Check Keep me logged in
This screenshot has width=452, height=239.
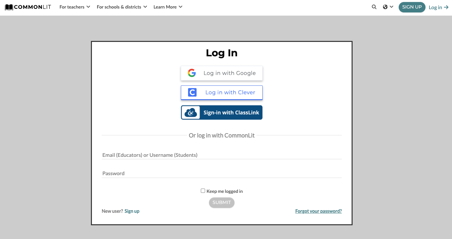pos(203,191)
